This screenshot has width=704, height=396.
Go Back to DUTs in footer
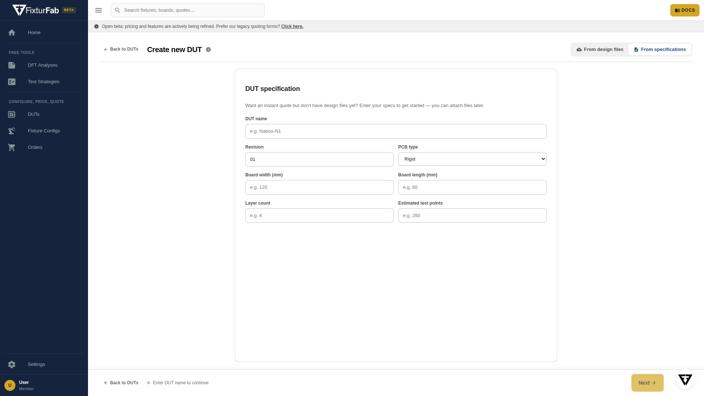121,383
